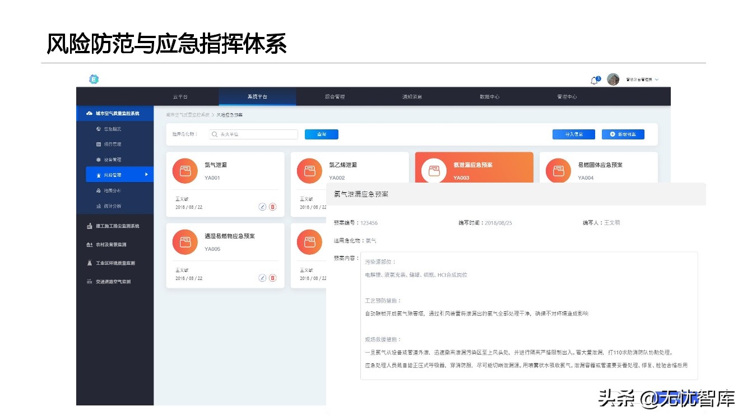Edit the YA005 遇湿易燃物应急预案 plan

click(262, 278)
